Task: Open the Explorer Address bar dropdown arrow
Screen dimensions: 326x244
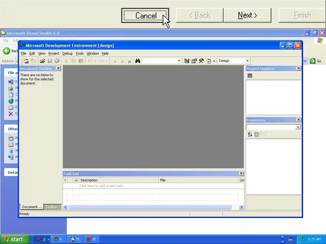Action: click(x=305, y=61)
